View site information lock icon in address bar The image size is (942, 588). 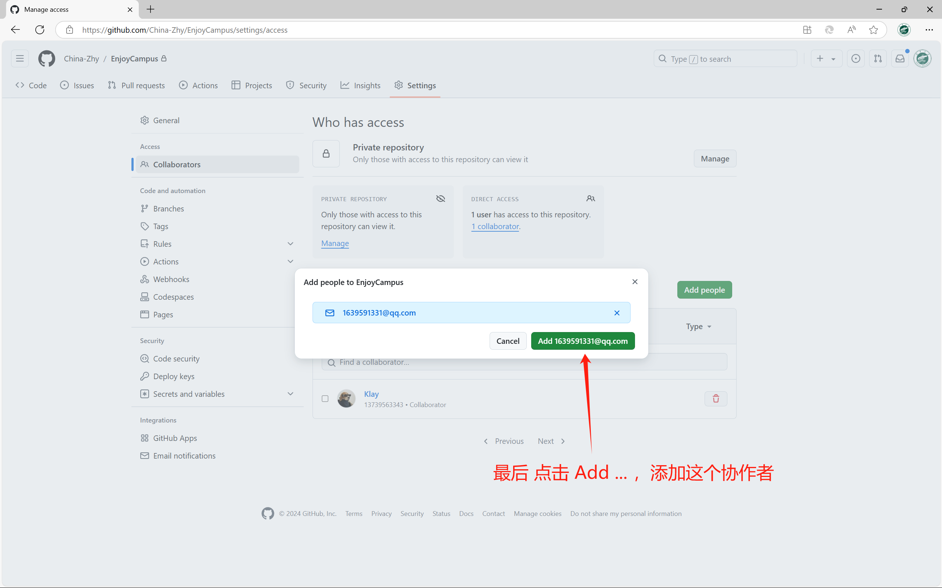pos(69,30)
